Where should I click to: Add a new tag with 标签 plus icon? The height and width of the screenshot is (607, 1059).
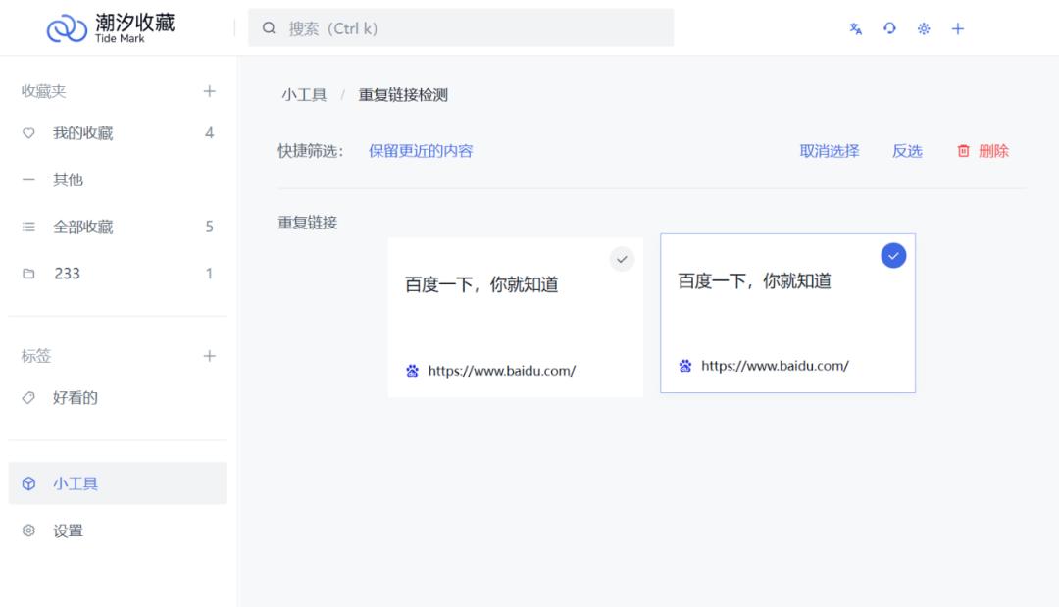coord(210,356)
